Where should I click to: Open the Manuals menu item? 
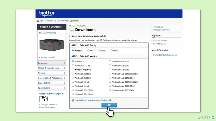click(52, 73)
